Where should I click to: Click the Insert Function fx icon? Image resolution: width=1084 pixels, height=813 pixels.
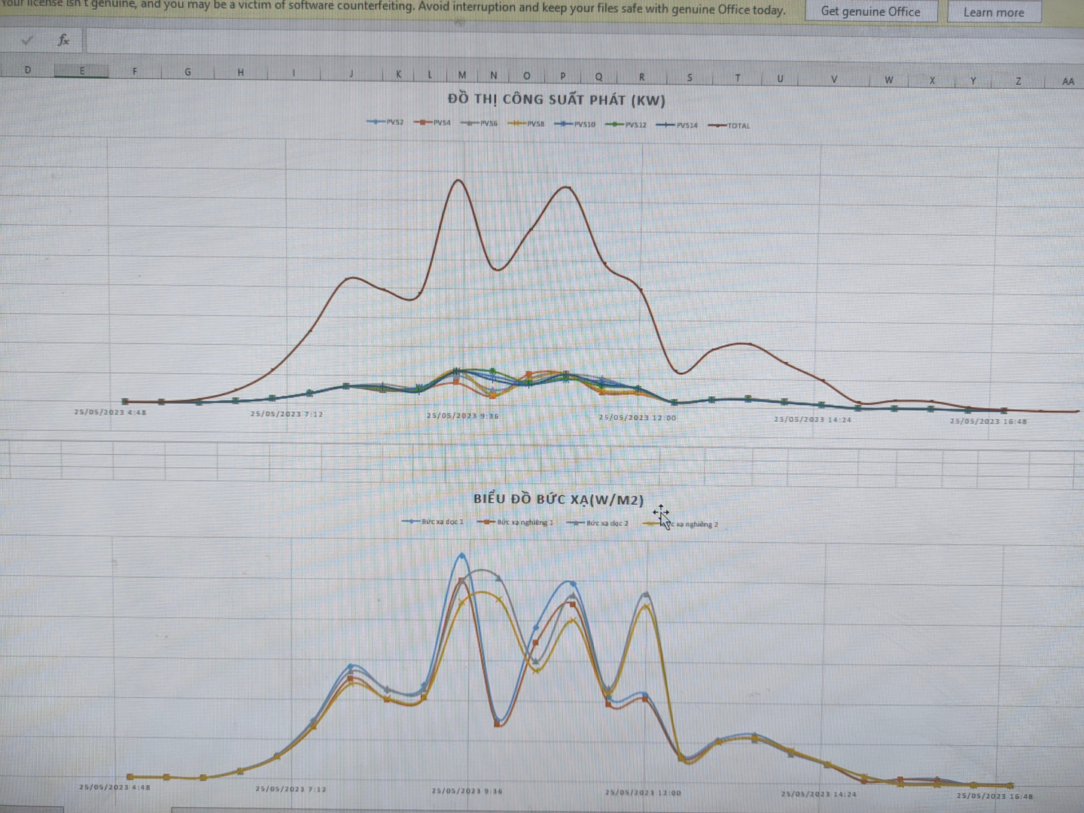pyautogui.click(x=64, y=41)
